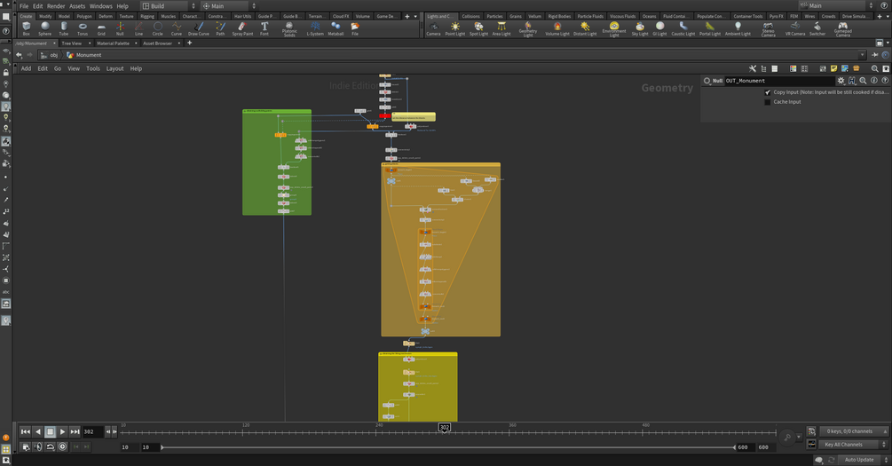Open the parameter gear menu for OUT_Monument
892x466 pixels.
[x=841, y=81]
